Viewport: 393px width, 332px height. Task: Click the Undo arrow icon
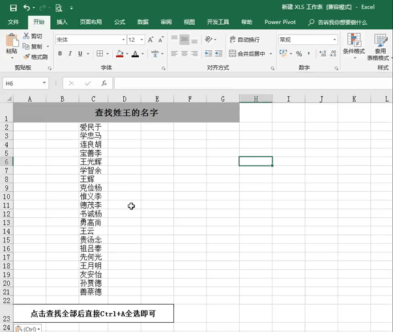[x=27, y=8]
